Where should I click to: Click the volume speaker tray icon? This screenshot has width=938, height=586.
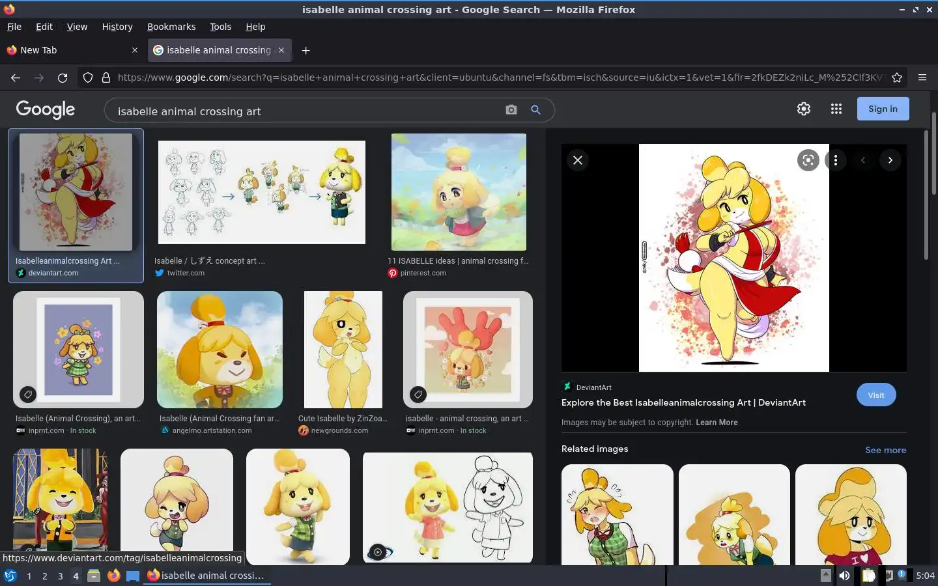click(844, 576)
